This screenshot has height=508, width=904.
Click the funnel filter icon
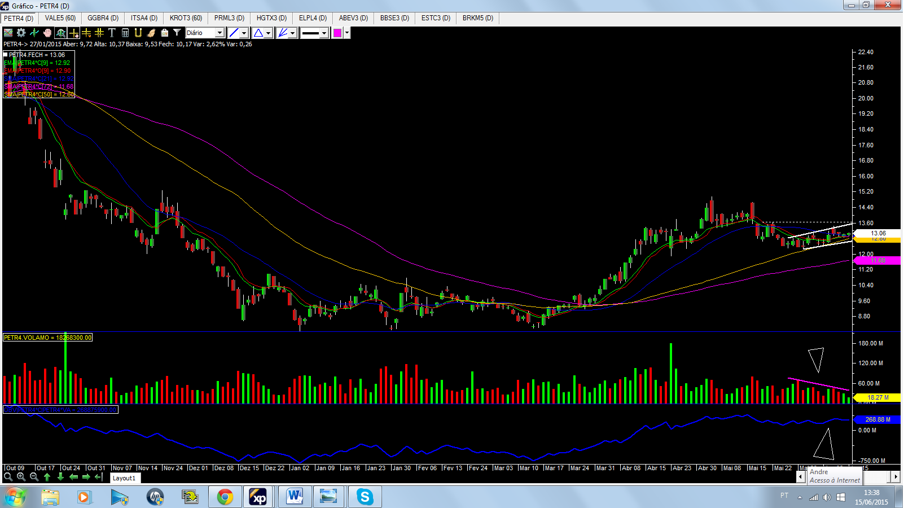tap(177, 33)
